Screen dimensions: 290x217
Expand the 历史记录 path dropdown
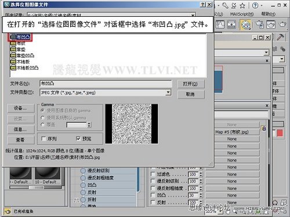193,15
